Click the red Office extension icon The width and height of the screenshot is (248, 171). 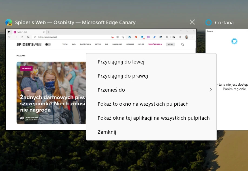pos(136,37)
